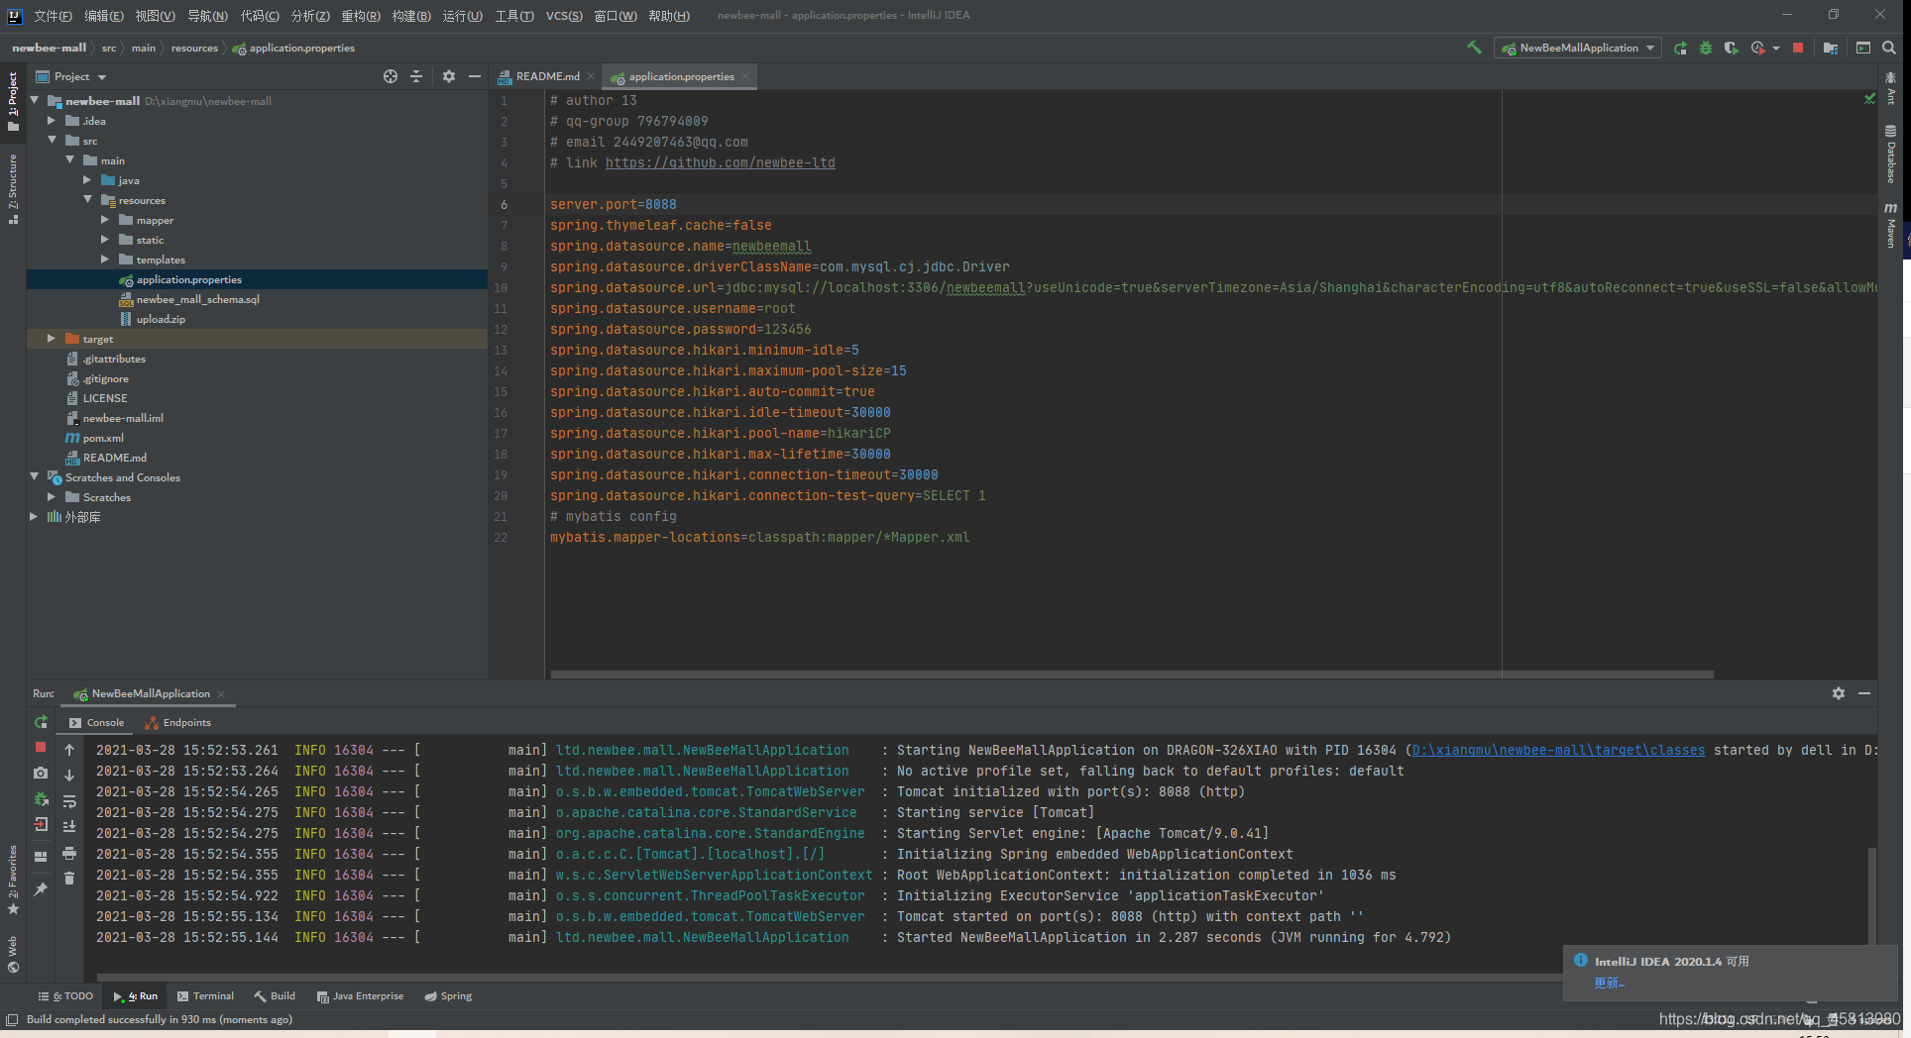Open Run panel settings gear
Viewport: 1911px width, 1038px height.
[1839, 693]
